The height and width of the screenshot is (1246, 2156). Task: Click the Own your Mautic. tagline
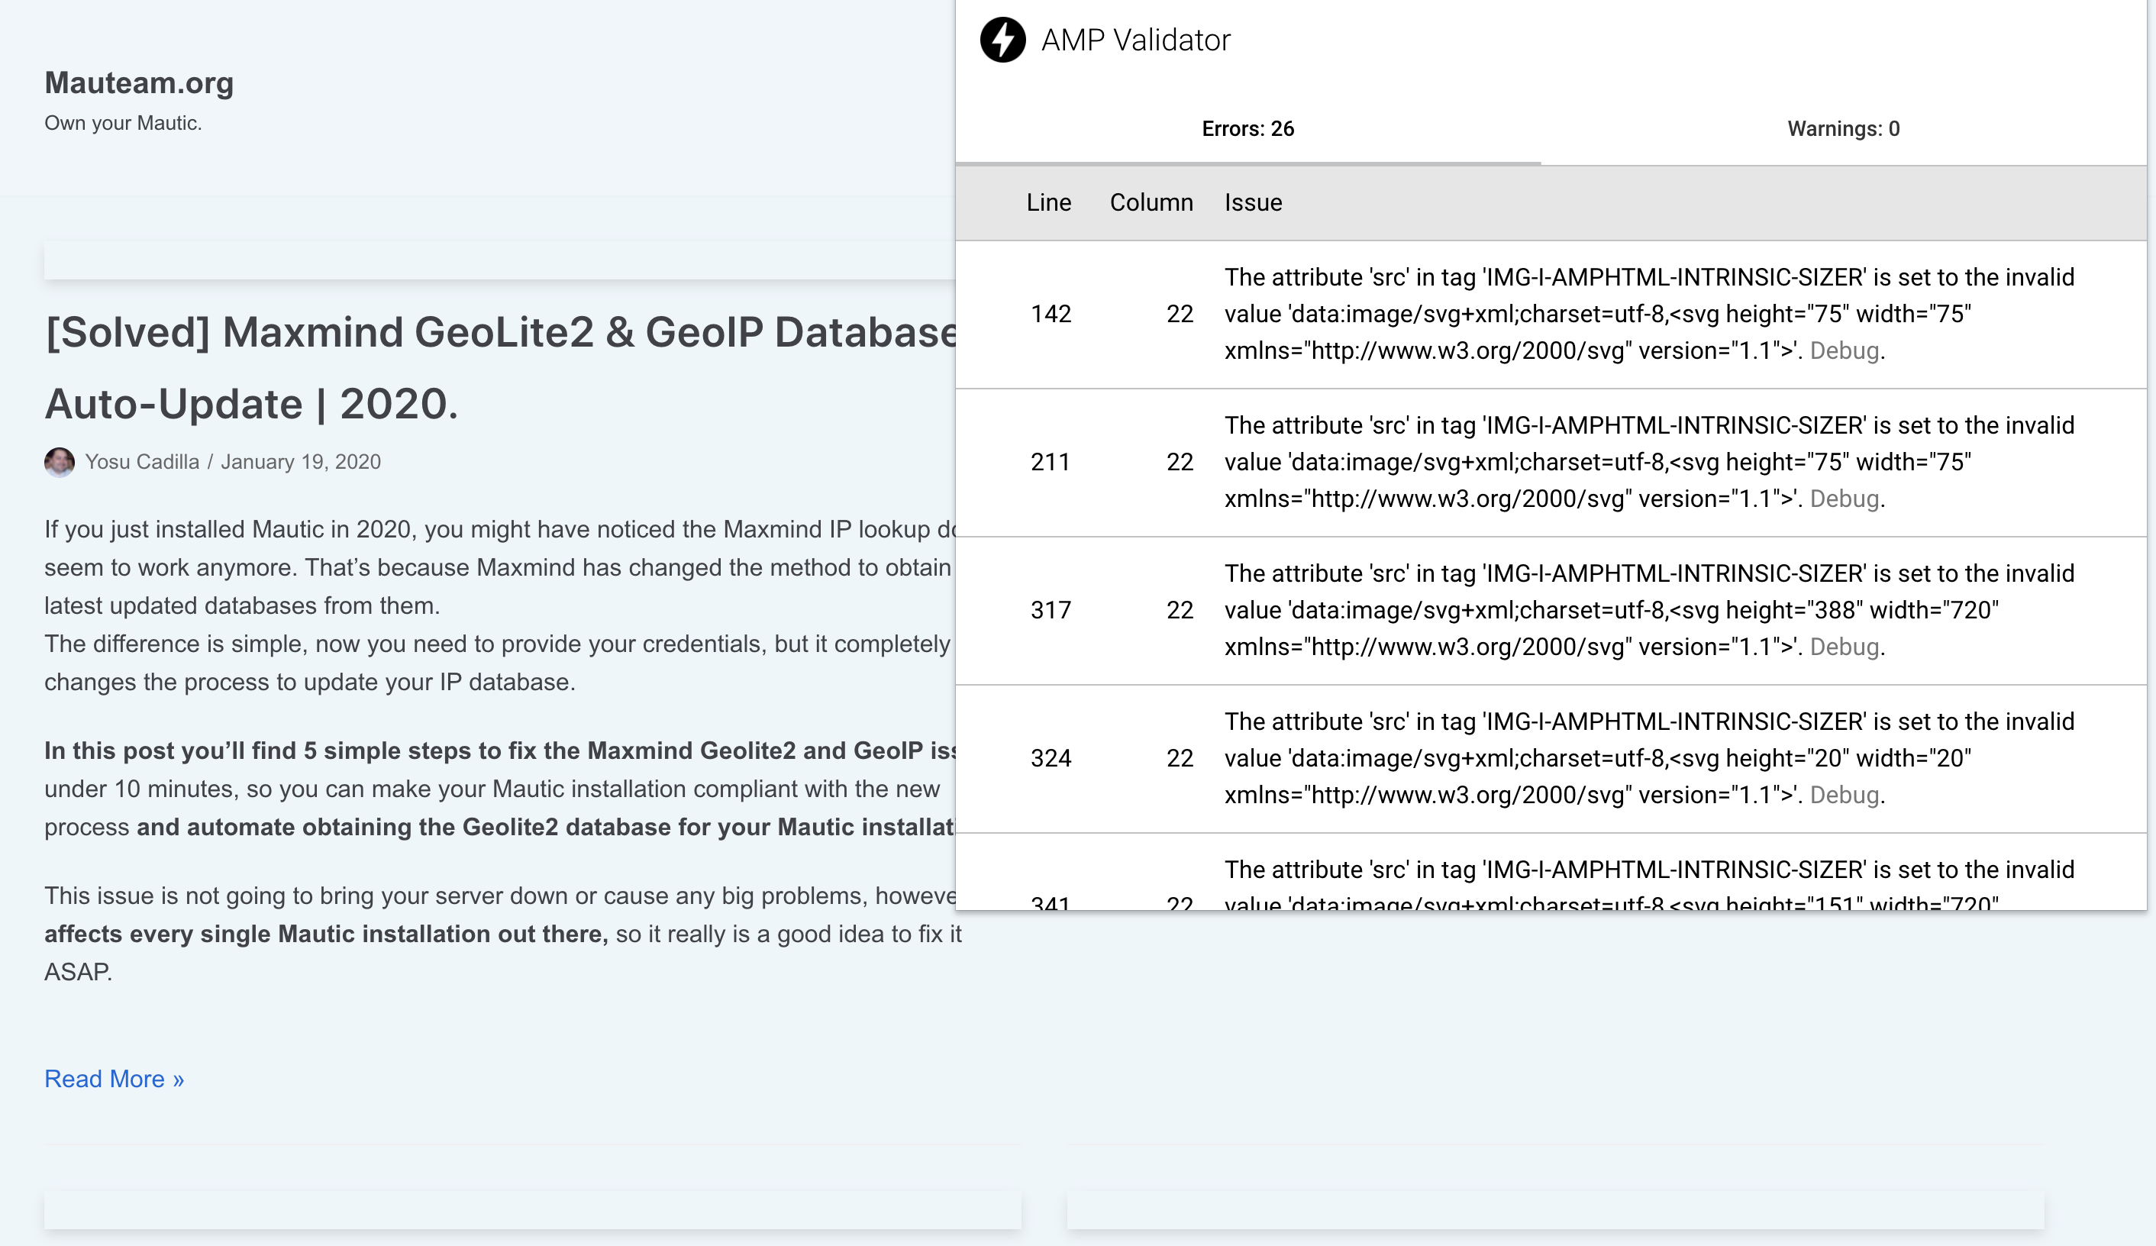[x=123, y=123]
